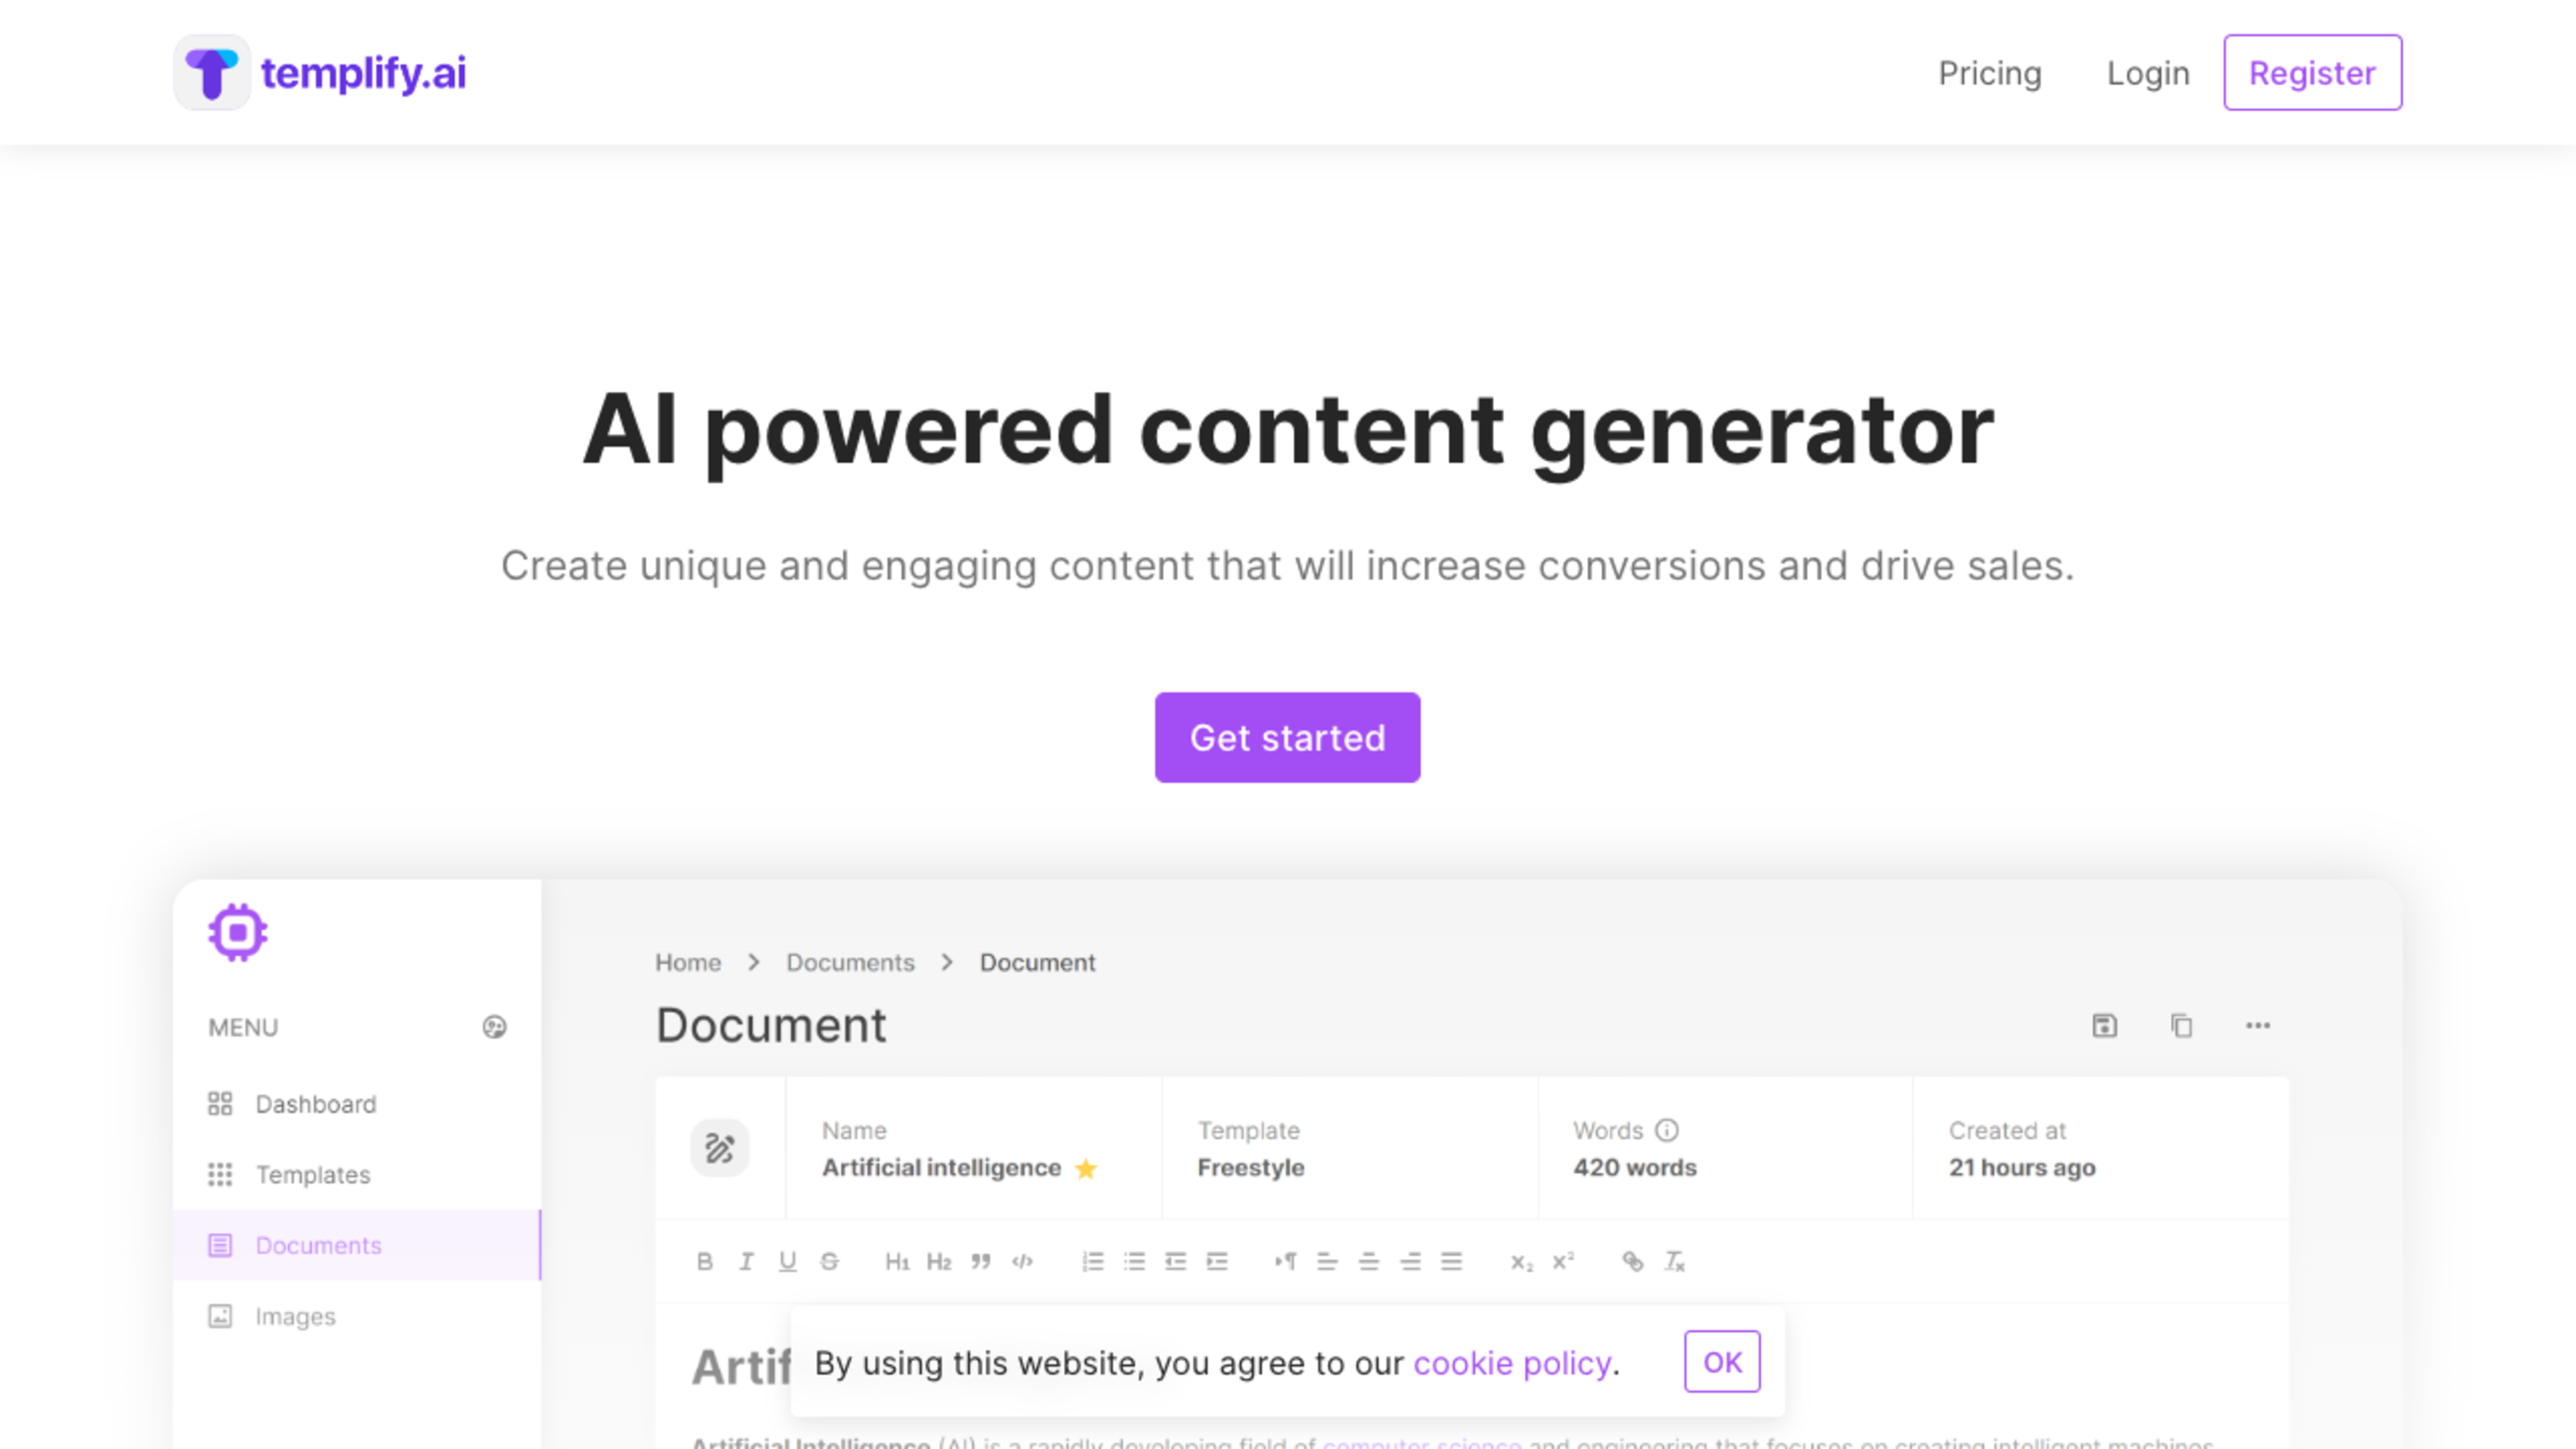
Task: Click the Get started button
Action: (1288, 736)
